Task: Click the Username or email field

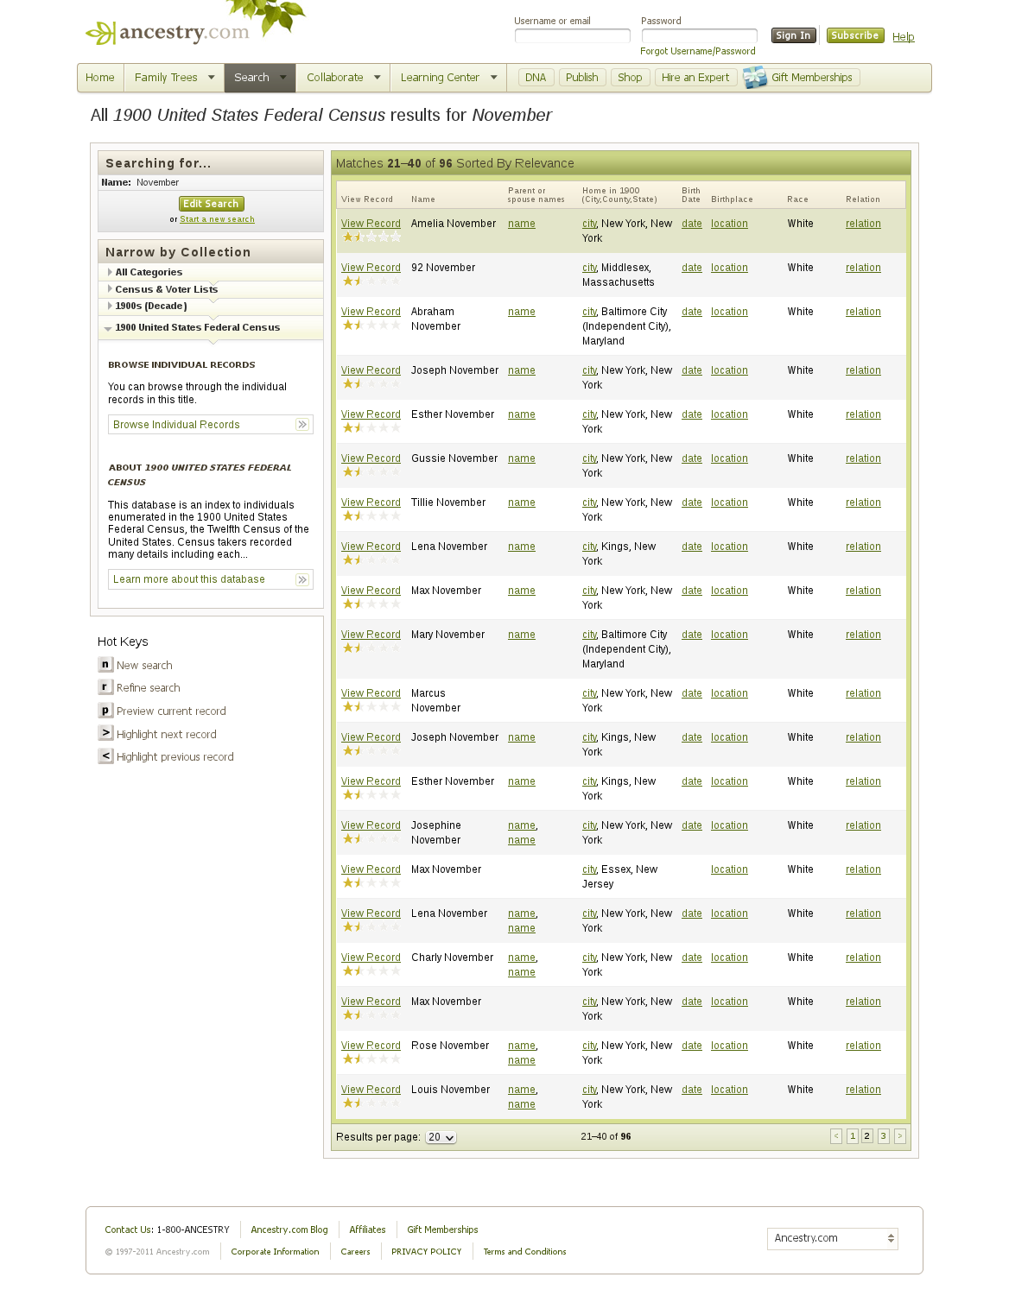Action: point(572,36)
